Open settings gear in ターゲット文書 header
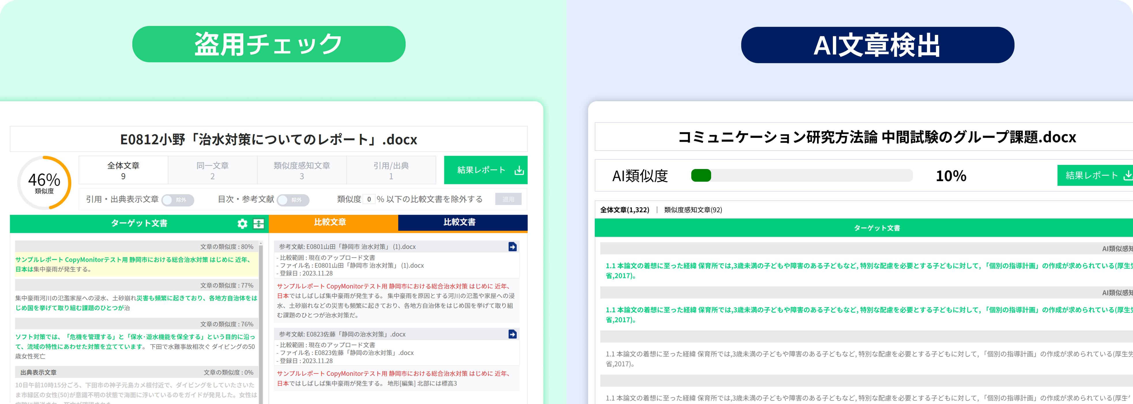 (242, 223)
